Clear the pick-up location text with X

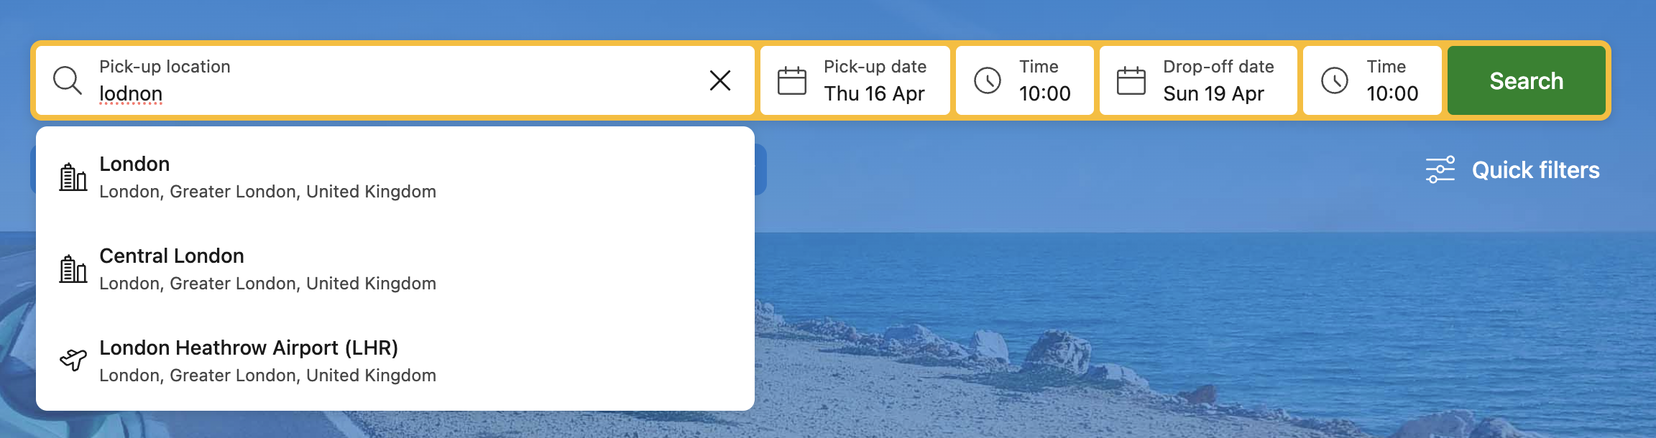pos(719,80)
